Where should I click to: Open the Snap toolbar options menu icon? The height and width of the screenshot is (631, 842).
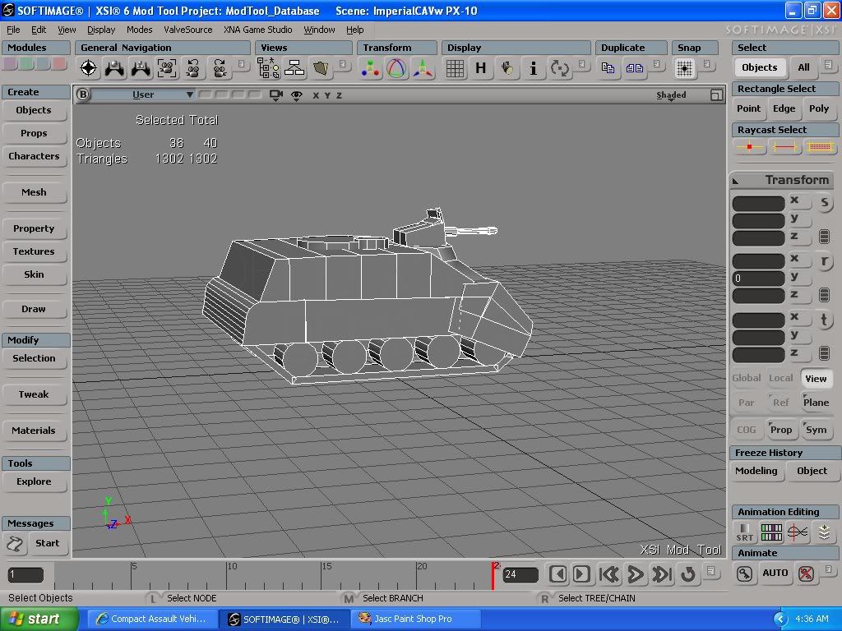point(707,64)
